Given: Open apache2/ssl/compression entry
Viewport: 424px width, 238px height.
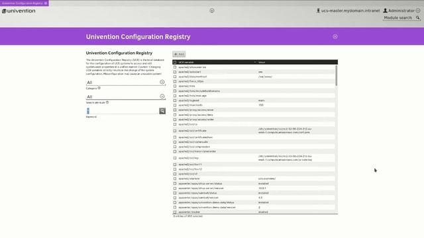Looking at the screenshot, I should click(194, 147).
